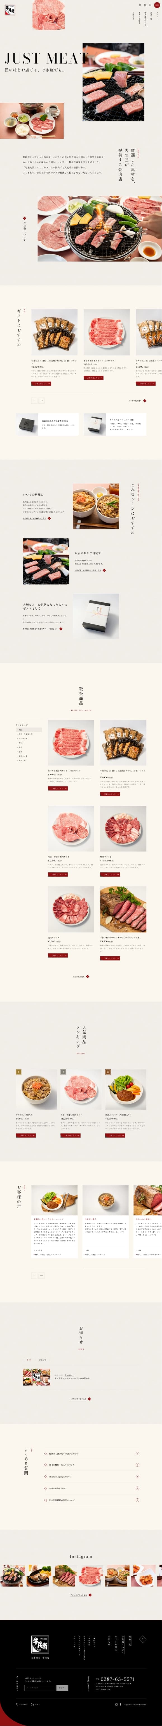Open the red hamburger menu button

(x=157, y=5)
